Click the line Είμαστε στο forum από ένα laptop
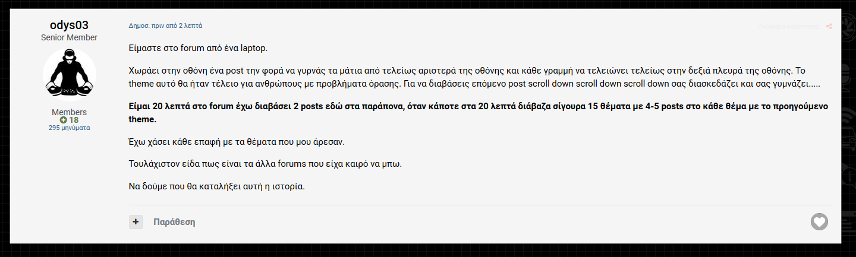The height and width of the screenshot is (257, 856). pos(203,47)
